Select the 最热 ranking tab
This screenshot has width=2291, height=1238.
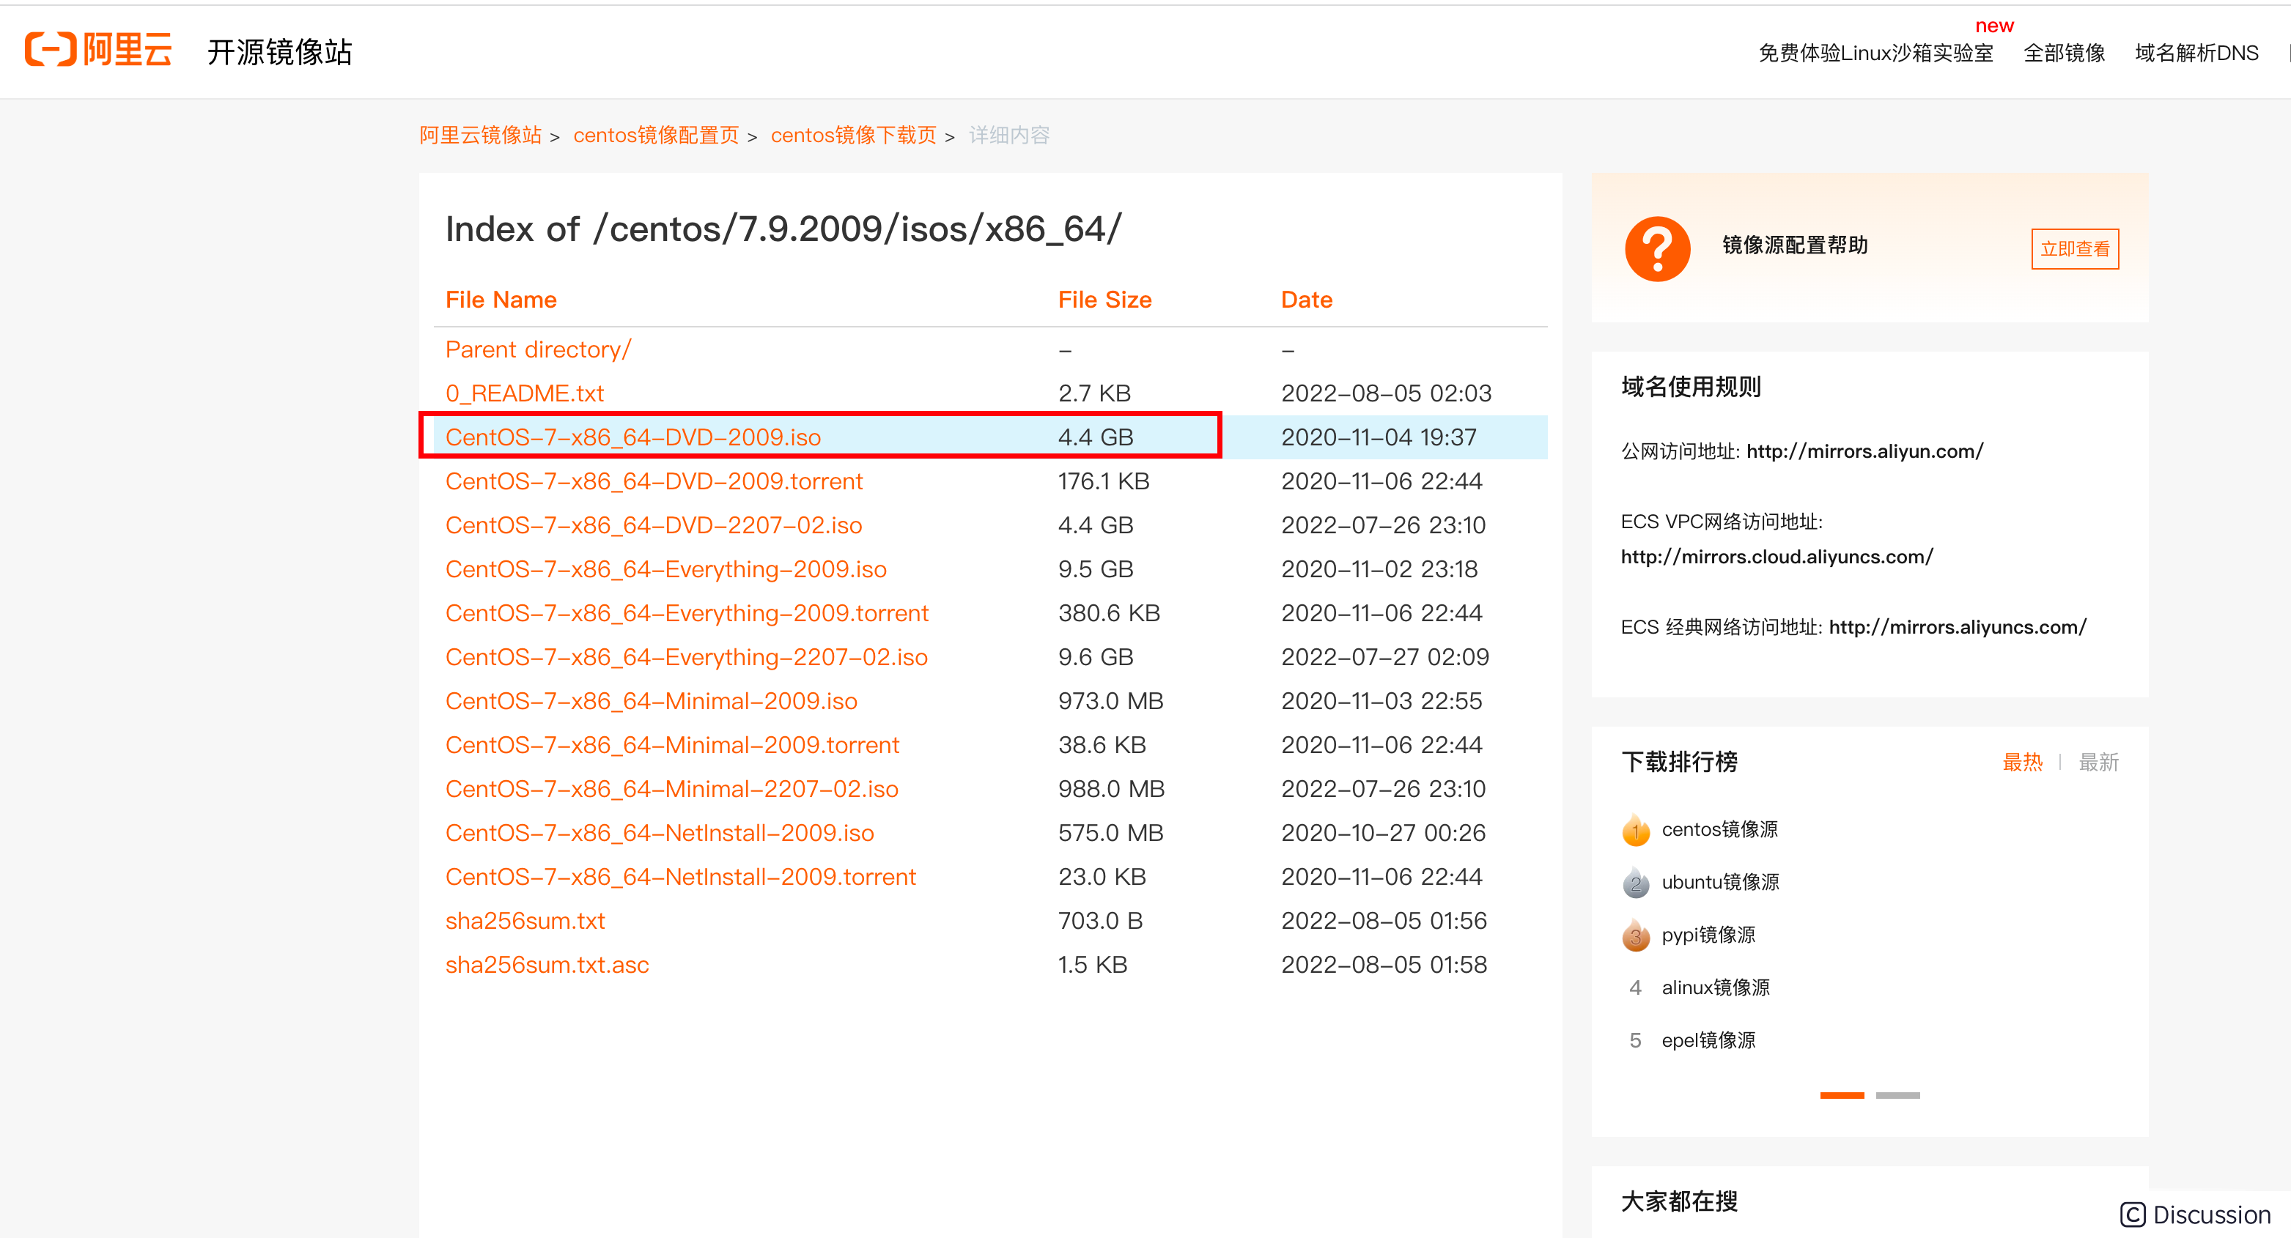pos(2021,762)
